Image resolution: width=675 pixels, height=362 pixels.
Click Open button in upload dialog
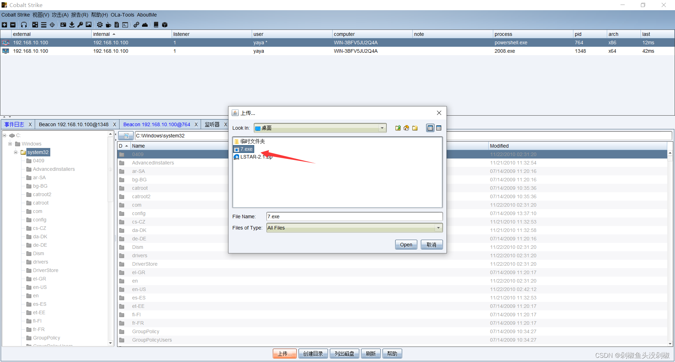pyautogui.click(x=406, y=245)
